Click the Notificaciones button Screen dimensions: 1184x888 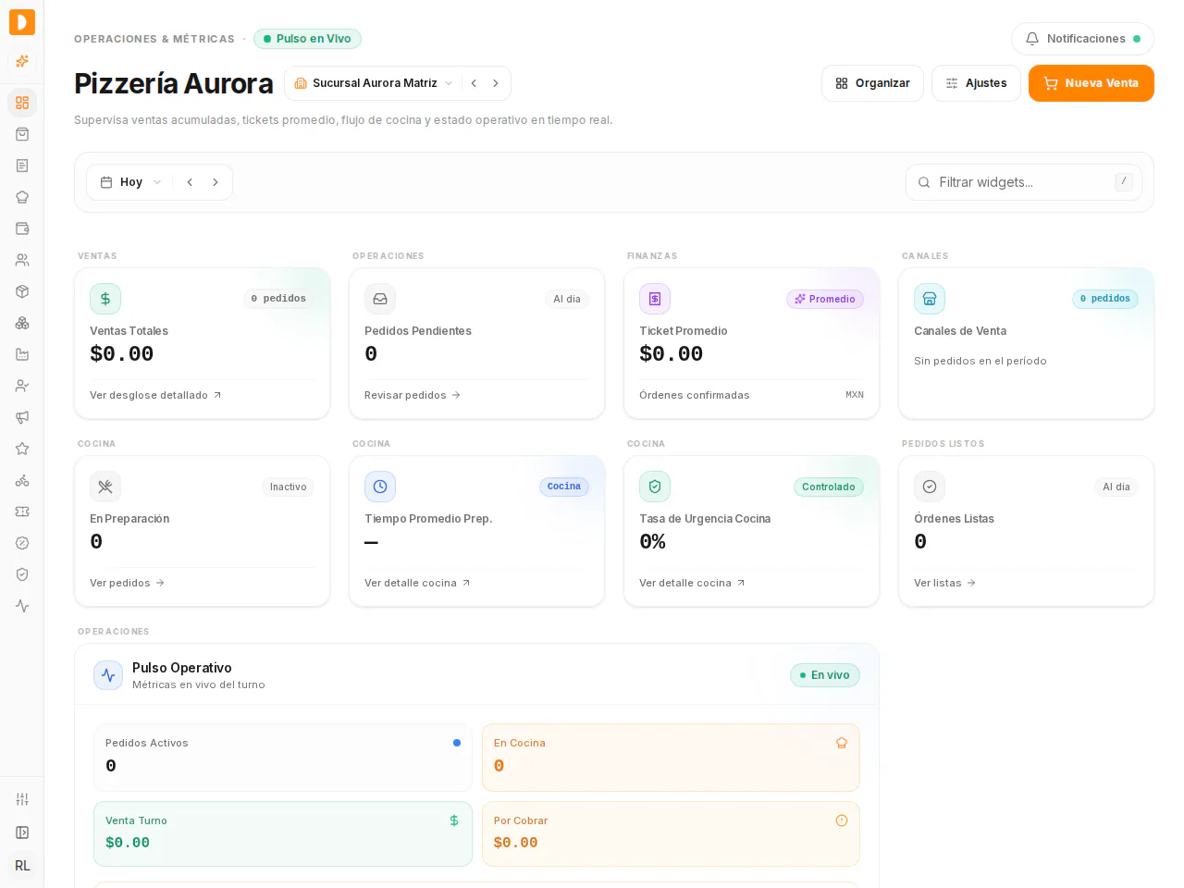point(1082,39)
